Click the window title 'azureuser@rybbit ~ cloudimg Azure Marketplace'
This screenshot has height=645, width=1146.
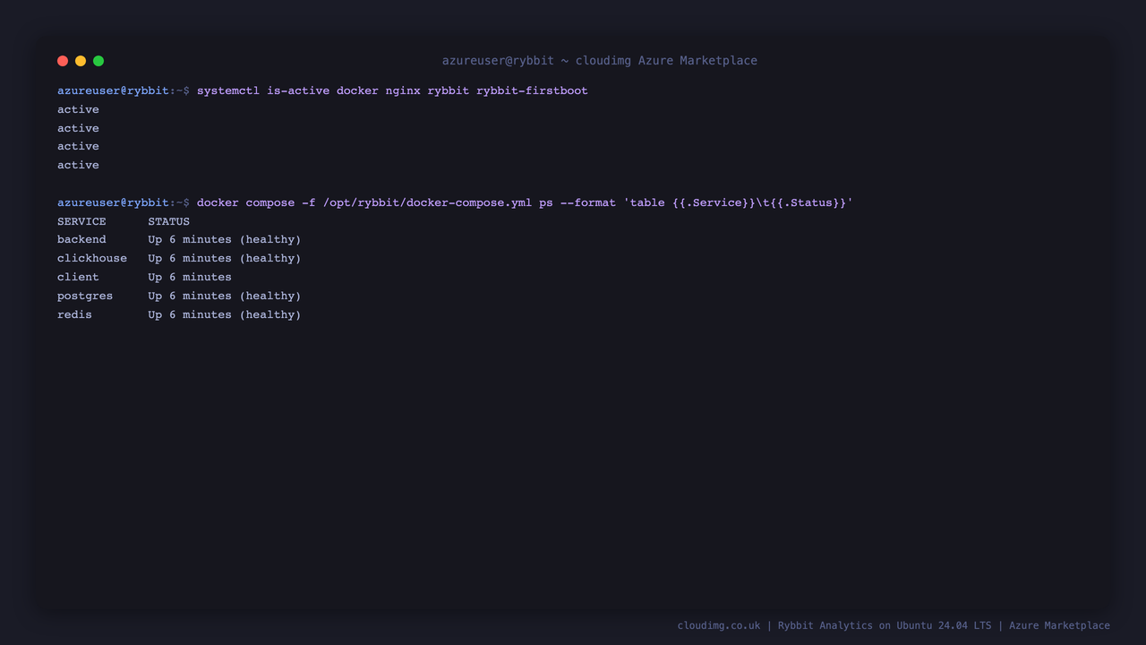tap(600, 61)
